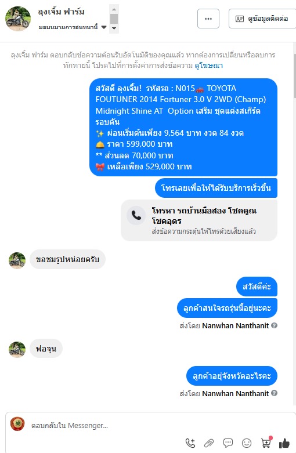Click help icon beside last Nanwhan Nanthanit
296x453 pixels.
(x=275, y=393)
